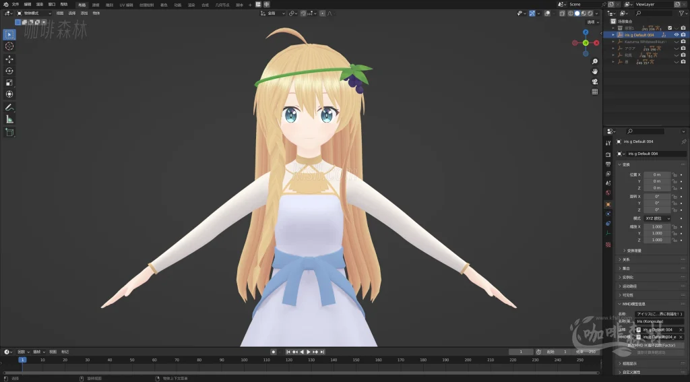Open the World properties tab

[608, 193]
